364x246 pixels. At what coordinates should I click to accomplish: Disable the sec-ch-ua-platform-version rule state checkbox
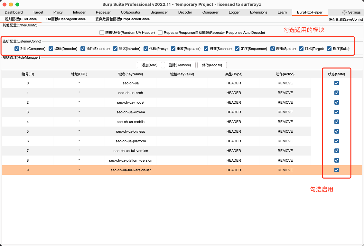[337, 160]
